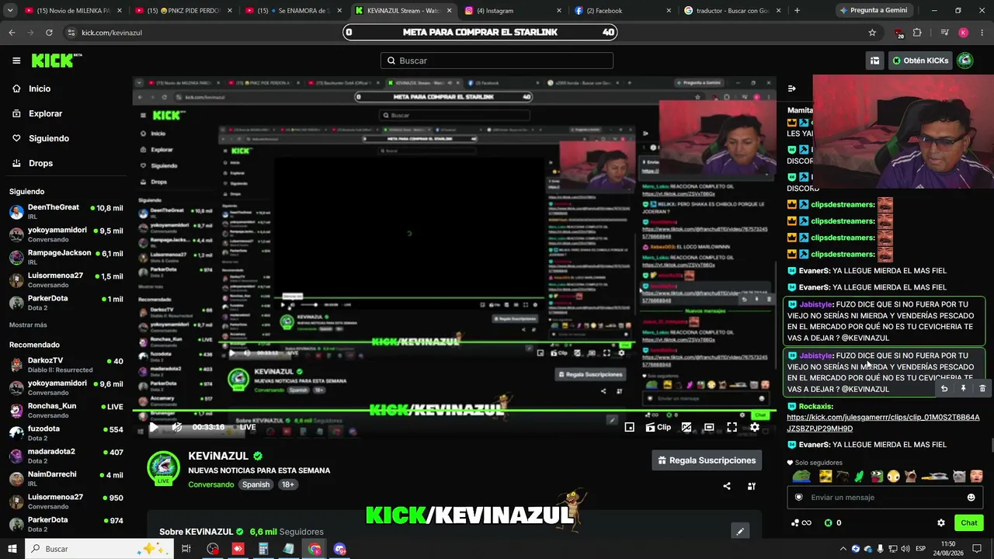Open Drops in the Kick sidebar
This screenshot has width=994, height=559.
coord(40,163)
